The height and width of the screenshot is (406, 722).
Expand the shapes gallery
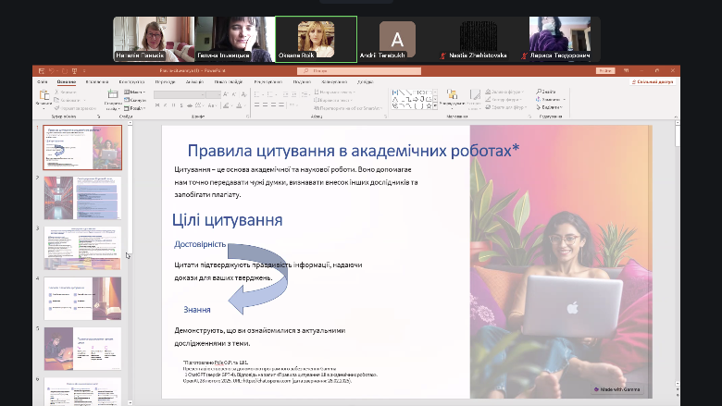[434, 105]
